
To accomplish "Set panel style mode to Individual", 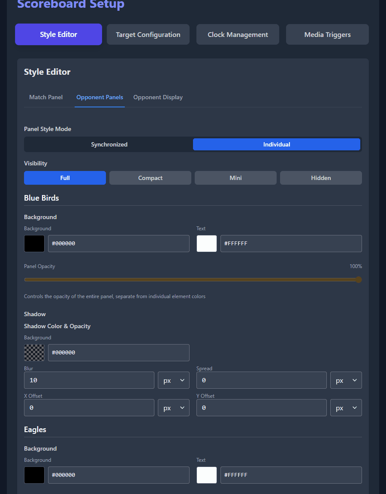I will pos(277,144).
